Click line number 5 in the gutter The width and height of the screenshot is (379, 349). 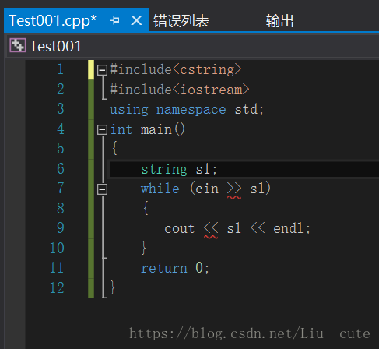coord(61,149)
